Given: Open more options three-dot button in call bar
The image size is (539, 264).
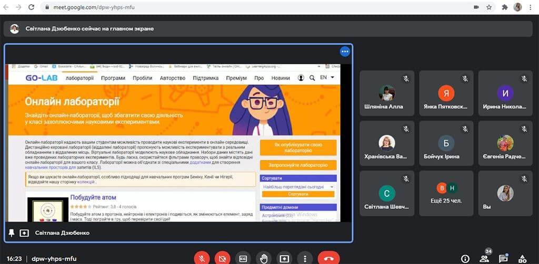Looking at the screenshot, I should pos(305,259).
